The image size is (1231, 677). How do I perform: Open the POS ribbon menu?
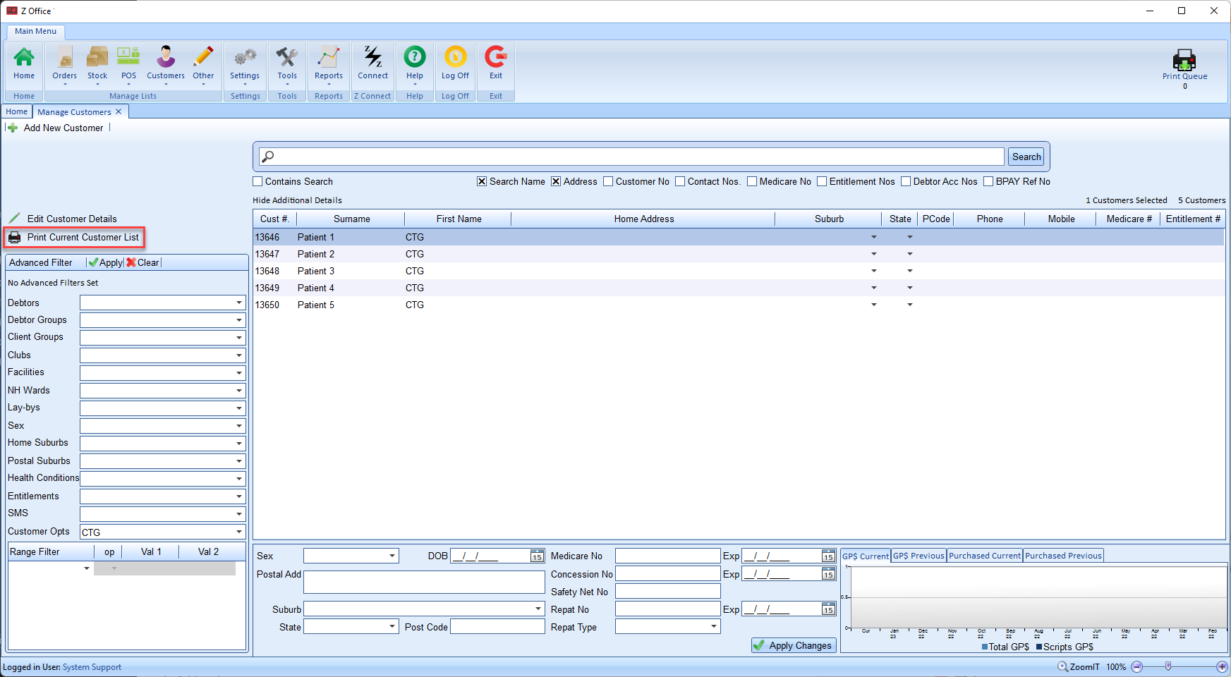(128, 58)
